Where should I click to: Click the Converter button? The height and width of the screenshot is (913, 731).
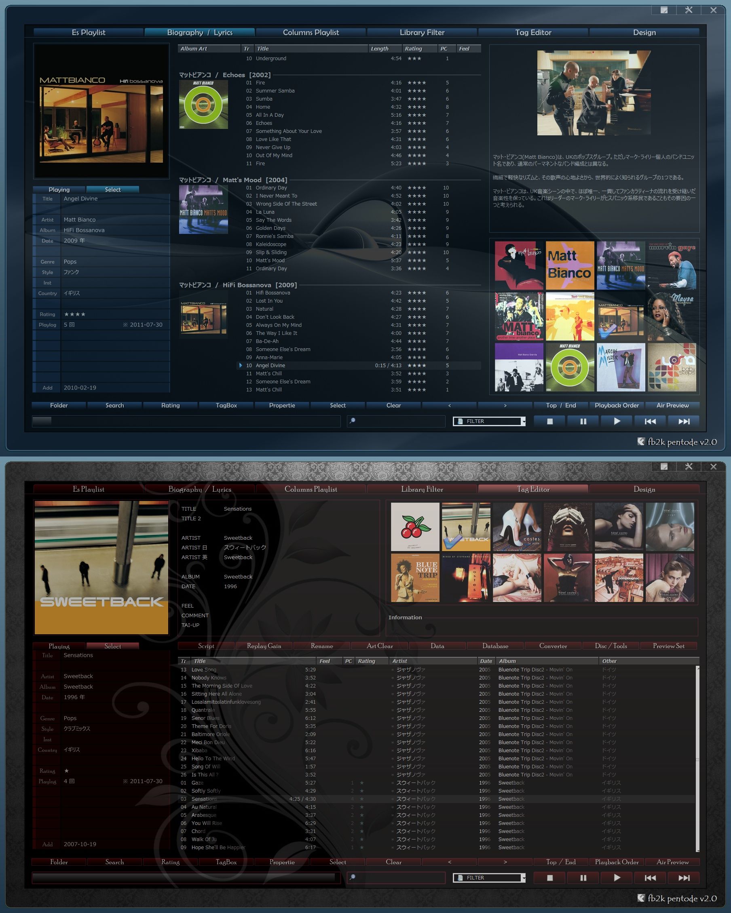click(553, 646)
